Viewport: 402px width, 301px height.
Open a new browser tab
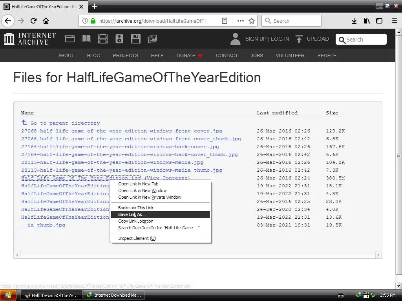95,6
